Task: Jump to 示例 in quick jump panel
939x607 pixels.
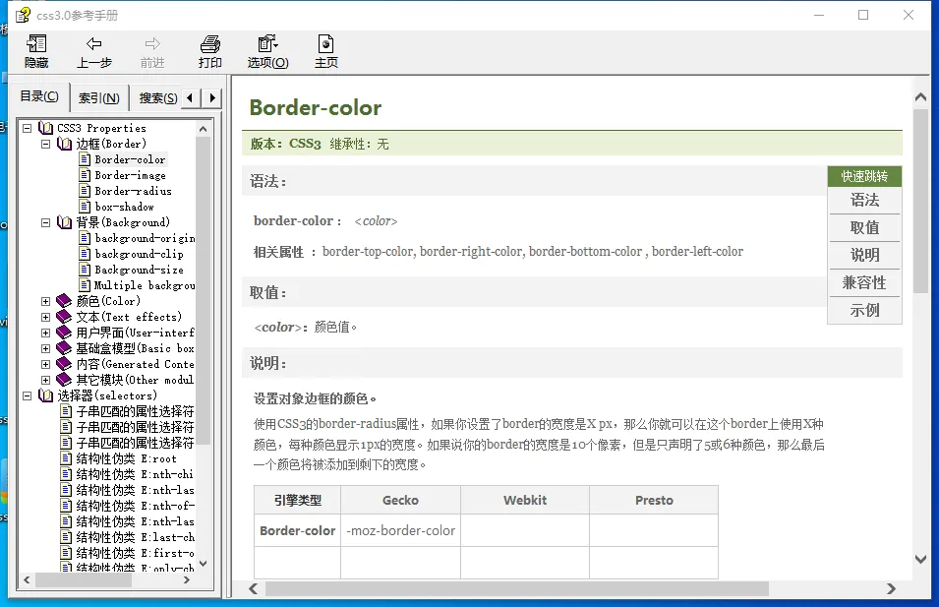Action: (x=864, y=311)
